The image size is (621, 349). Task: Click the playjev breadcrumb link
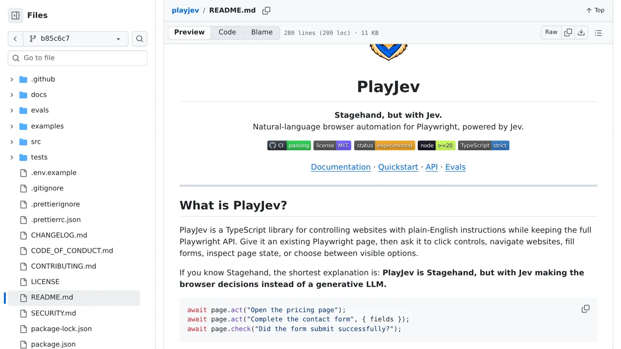tap(185, 10)
